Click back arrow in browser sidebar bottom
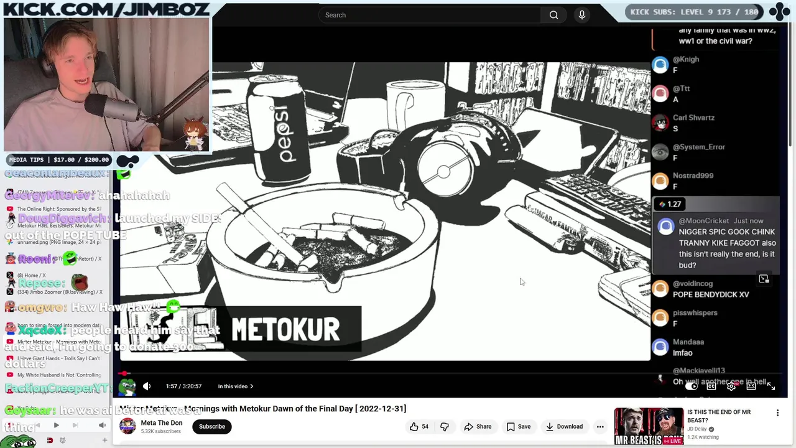The width and height of the screenshot is (796, 448). 37,426
